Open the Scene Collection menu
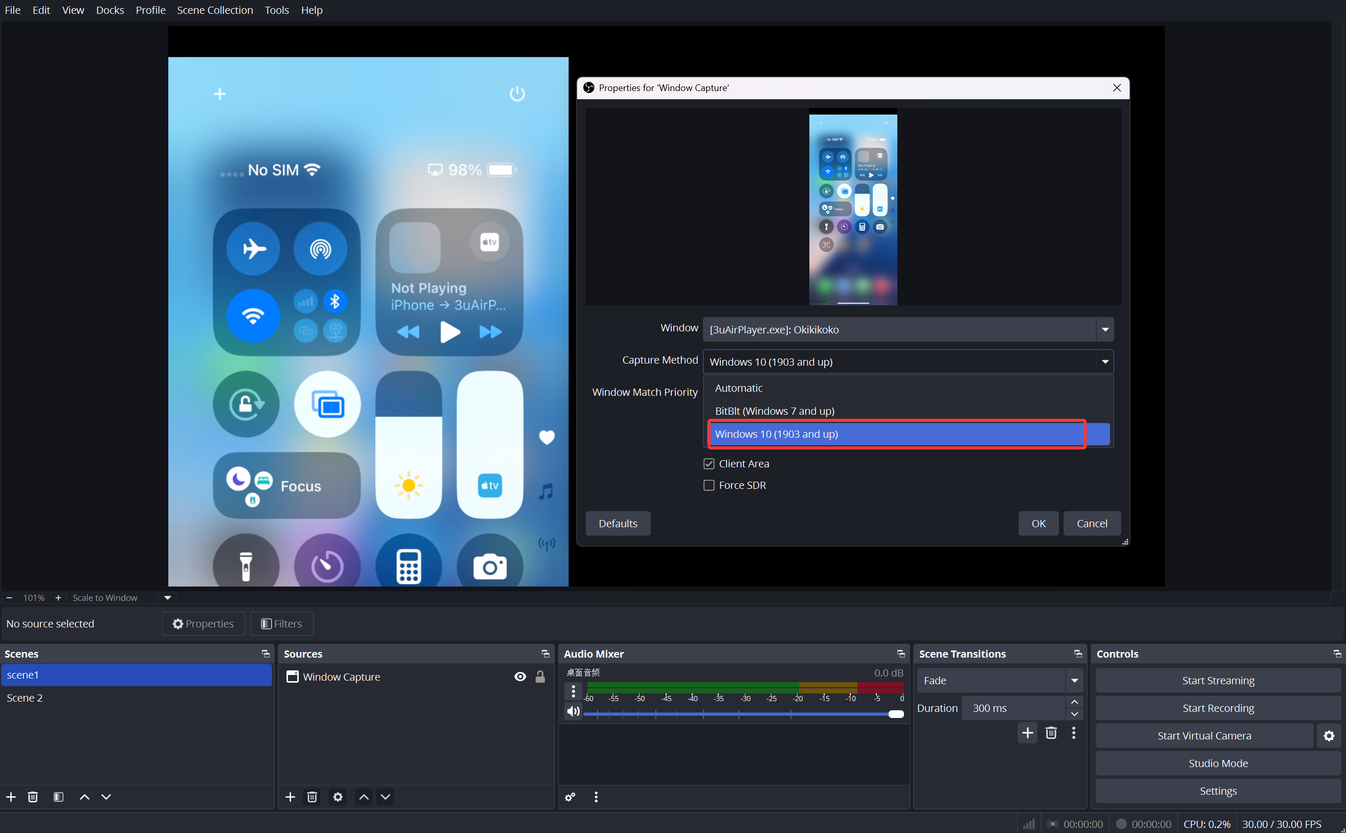This screenshot has width=1346, height=833. 215,10
